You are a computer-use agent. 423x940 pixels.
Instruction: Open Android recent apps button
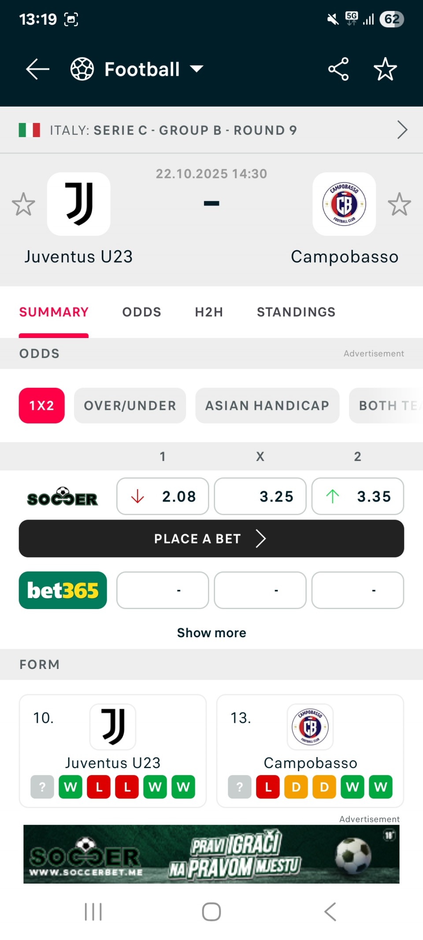pyautogui.click(x=93, y=912)
